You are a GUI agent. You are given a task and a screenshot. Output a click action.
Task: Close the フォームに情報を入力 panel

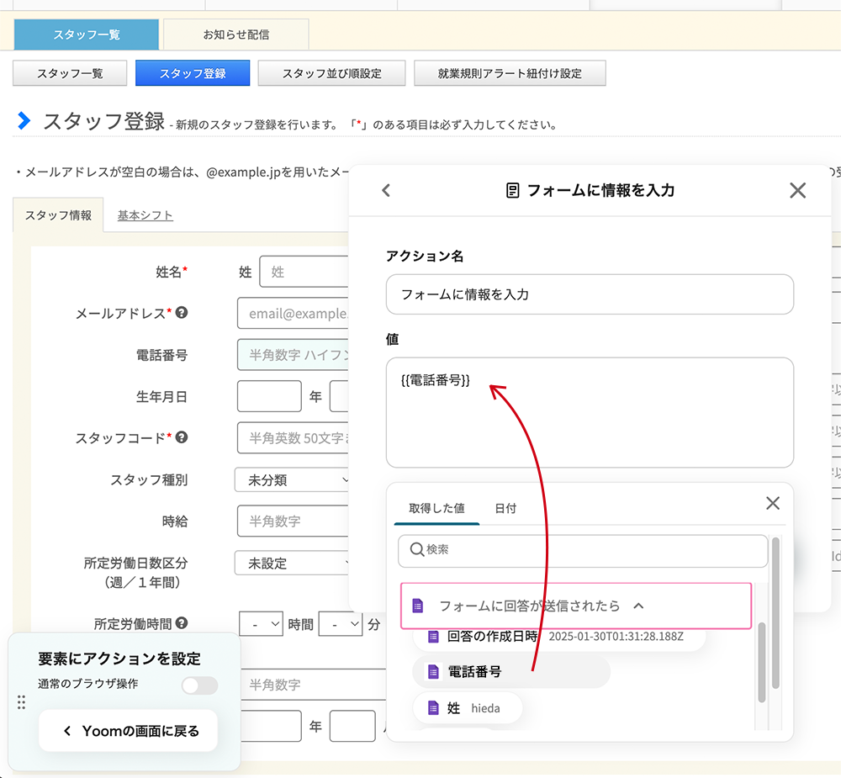pyautogui.click(x=797, y=190)
